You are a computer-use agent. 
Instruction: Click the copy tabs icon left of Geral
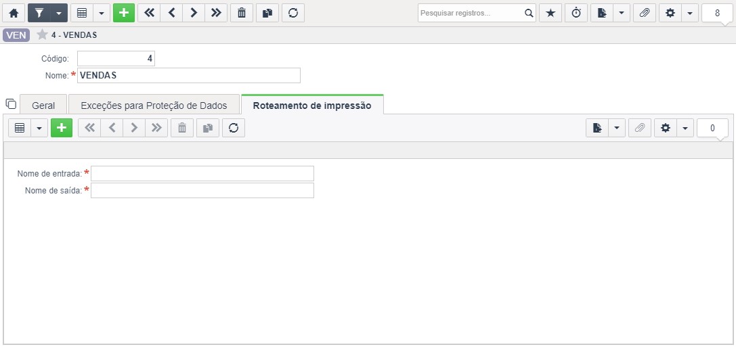coord(11,103)
